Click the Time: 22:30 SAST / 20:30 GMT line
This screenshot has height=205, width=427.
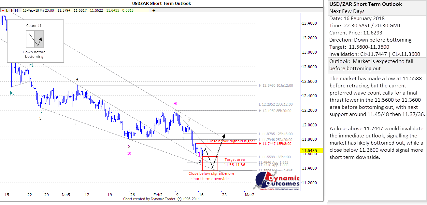[x=365, y=26]
